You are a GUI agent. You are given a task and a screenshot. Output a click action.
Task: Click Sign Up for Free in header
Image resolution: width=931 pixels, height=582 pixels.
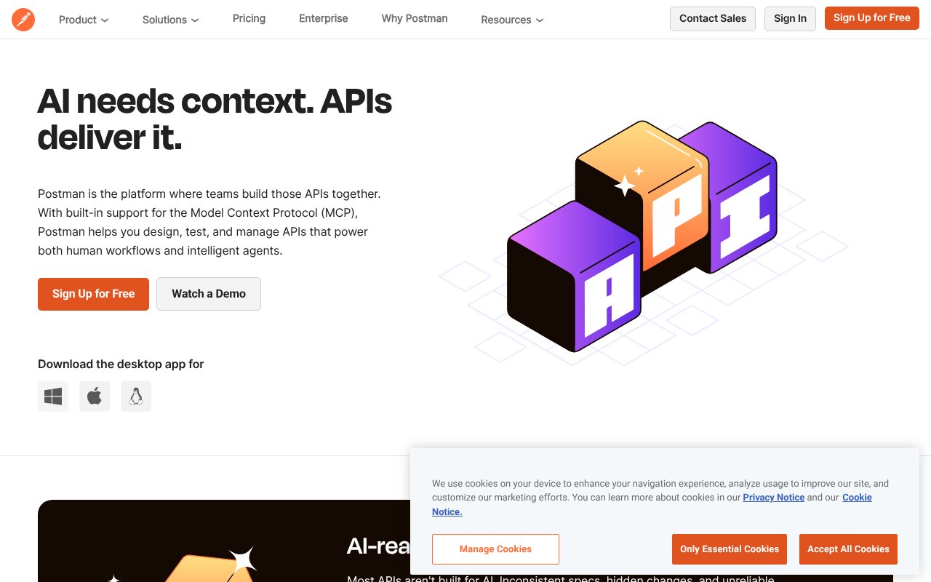[871, 18]
